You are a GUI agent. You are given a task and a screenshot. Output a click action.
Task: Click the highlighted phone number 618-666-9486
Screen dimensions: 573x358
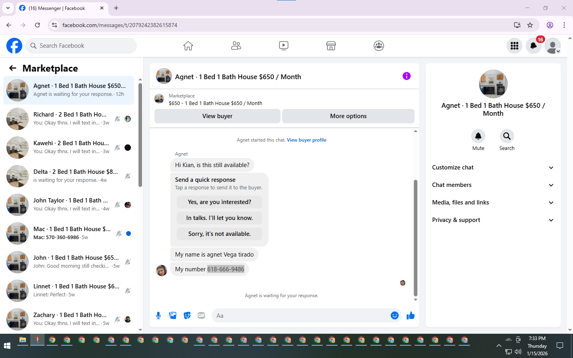[226, 269]
